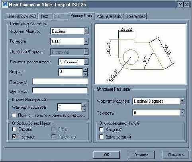Uncheck the Префикс zero suppression checkbox
Screen dimensions: 192x162
14,137
